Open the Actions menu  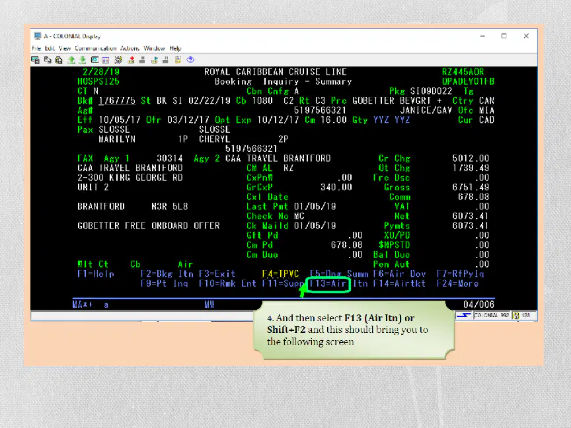130,48
